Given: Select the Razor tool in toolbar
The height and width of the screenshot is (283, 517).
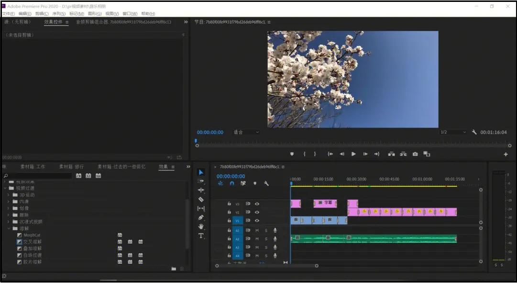Looking at the screenshot, I should click(x=201, y=199).
